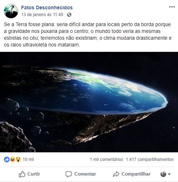Click the share arrow icon beside Compartilhar
Viewport: 178px width, 182px height.
point(116,174)
